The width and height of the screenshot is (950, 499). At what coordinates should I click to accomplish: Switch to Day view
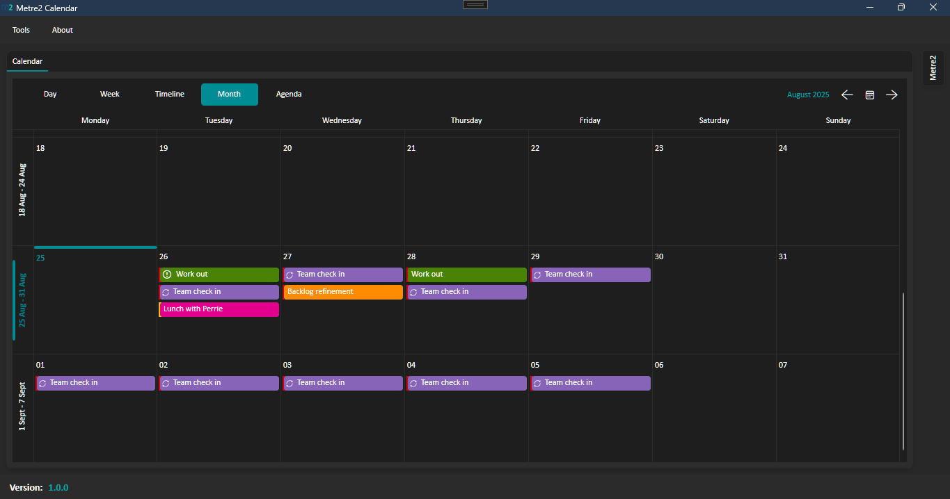[x=50, y=95]
